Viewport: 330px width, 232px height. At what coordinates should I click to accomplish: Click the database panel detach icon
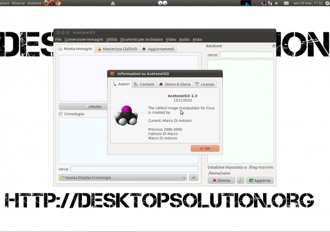pyautogui.click(x=273, y=46)
